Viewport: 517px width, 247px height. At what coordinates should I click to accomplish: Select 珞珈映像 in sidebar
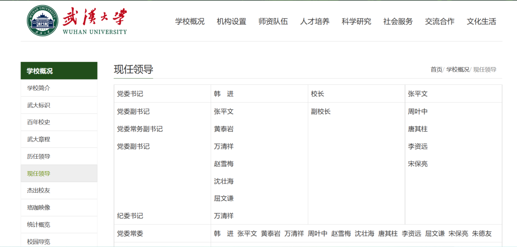(x=59, y=207)
